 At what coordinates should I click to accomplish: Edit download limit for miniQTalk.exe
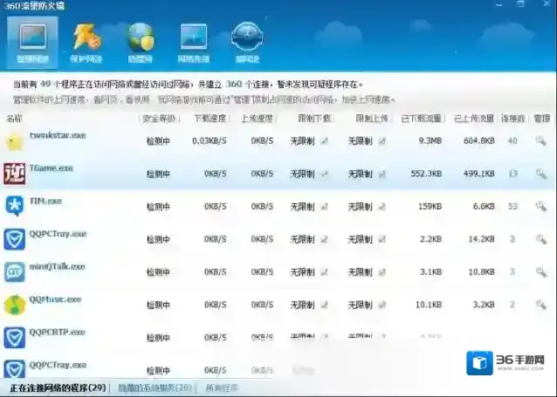point(324,272)
